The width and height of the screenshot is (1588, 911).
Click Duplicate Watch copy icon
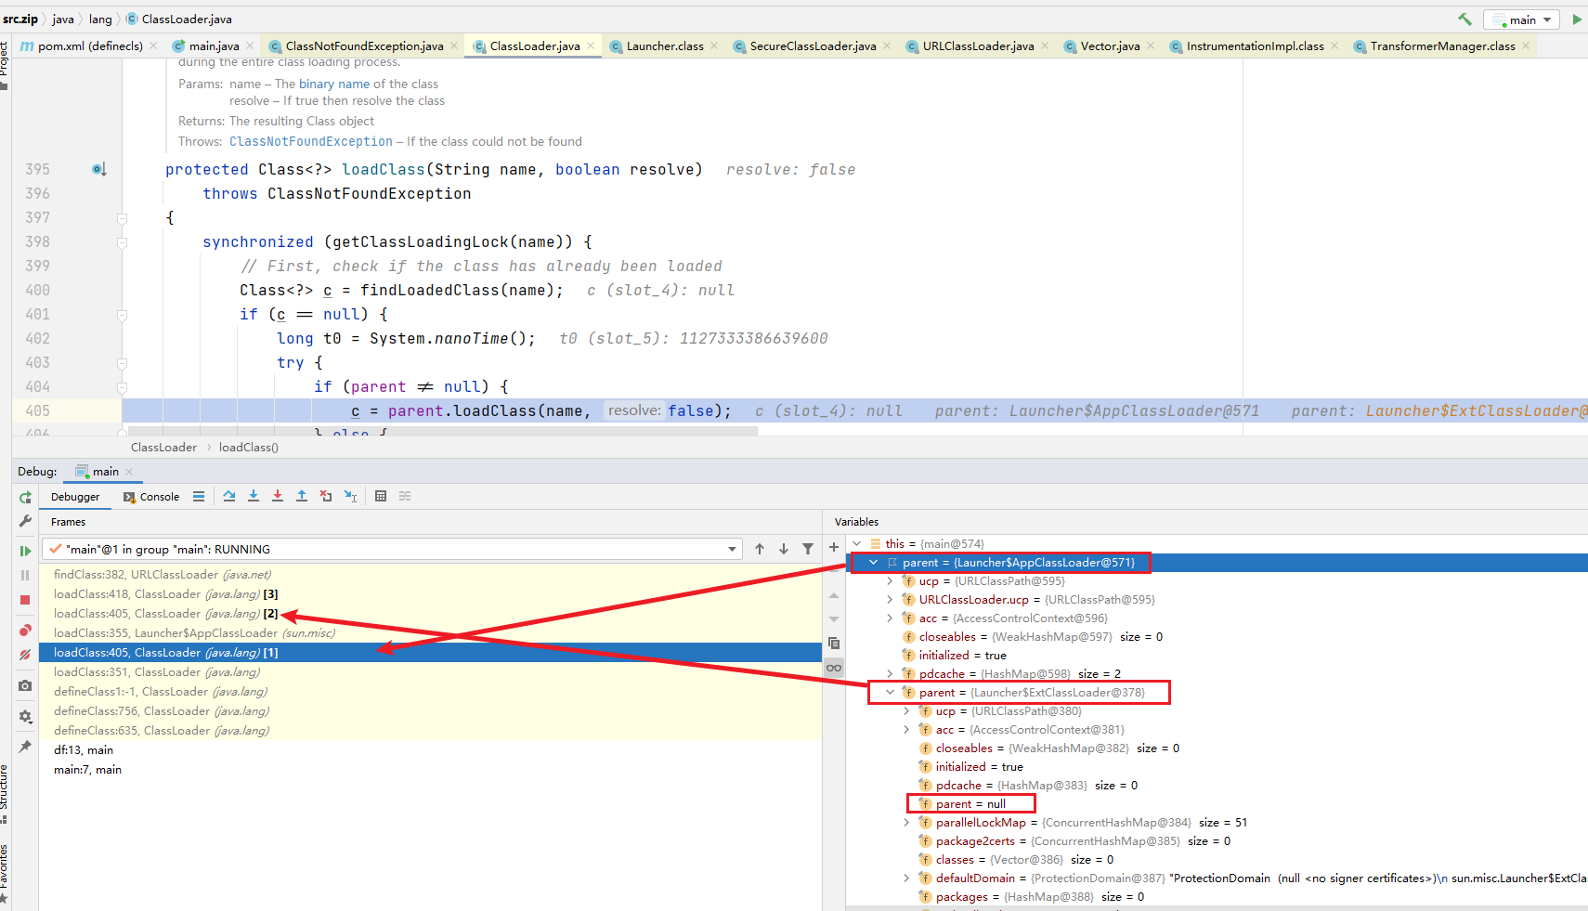(834, 643)
